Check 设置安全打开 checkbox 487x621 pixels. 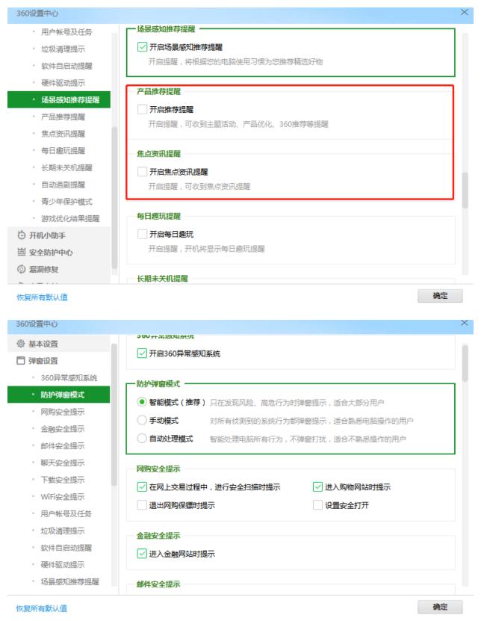click(317, 505)
